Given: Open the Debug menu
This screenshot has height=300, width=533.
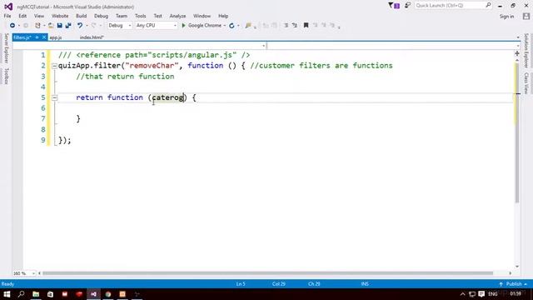Looking at the screenshot, I should tap(101, 16).
